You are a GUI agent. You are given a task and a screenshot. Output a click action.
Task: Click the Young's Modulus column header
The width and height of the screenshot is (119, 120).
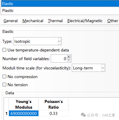point(24,104)
